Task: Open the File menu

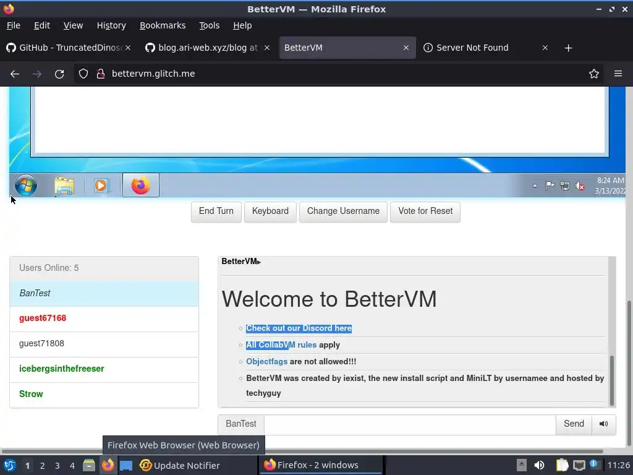Action: click(14, 25)
